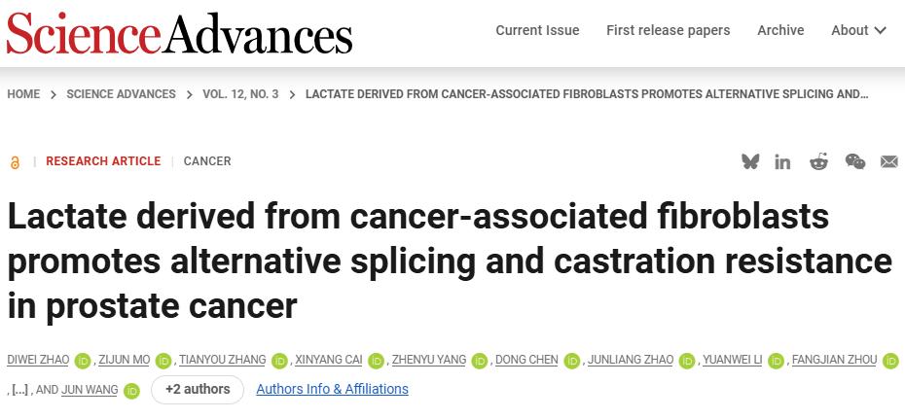The width and height of the screenshot is (905, 419).
Task: Open the Archive page
Action: (x=780, y=30)
